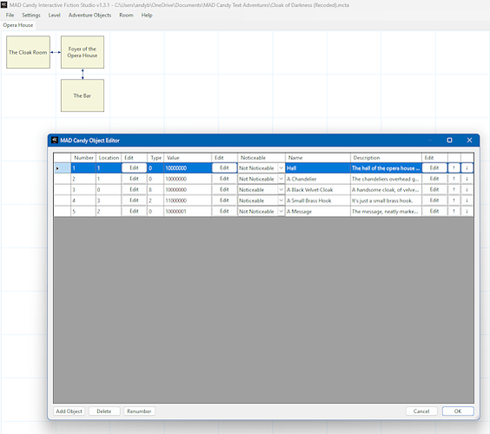
Task: Open Noticeable dropdown for A Message row
Action: click(281, 212)
